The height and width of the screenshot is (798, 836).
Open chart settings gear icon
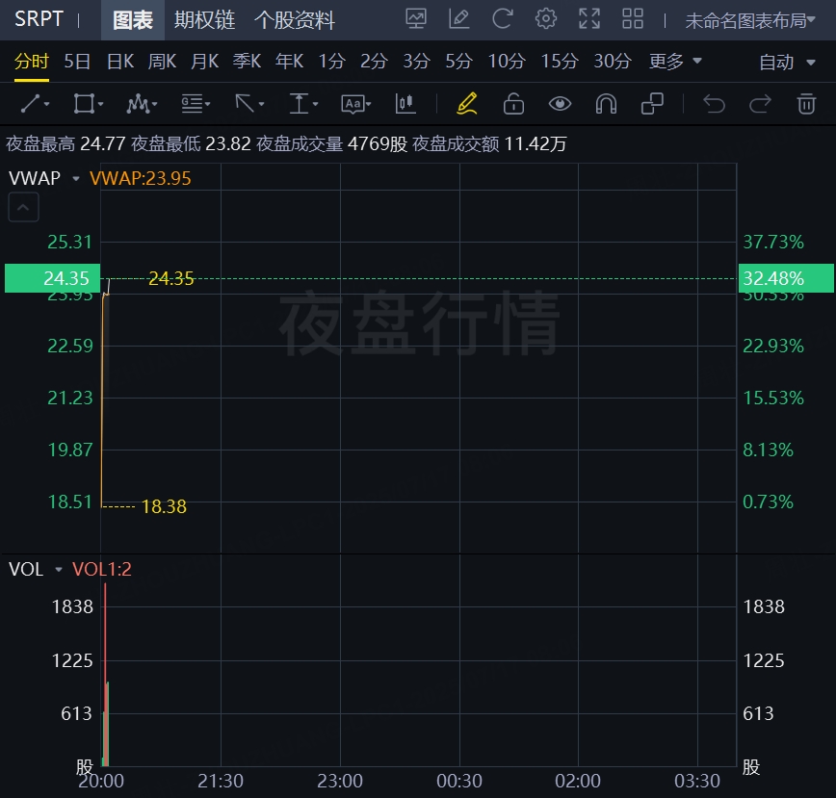[x=546, y=18]
